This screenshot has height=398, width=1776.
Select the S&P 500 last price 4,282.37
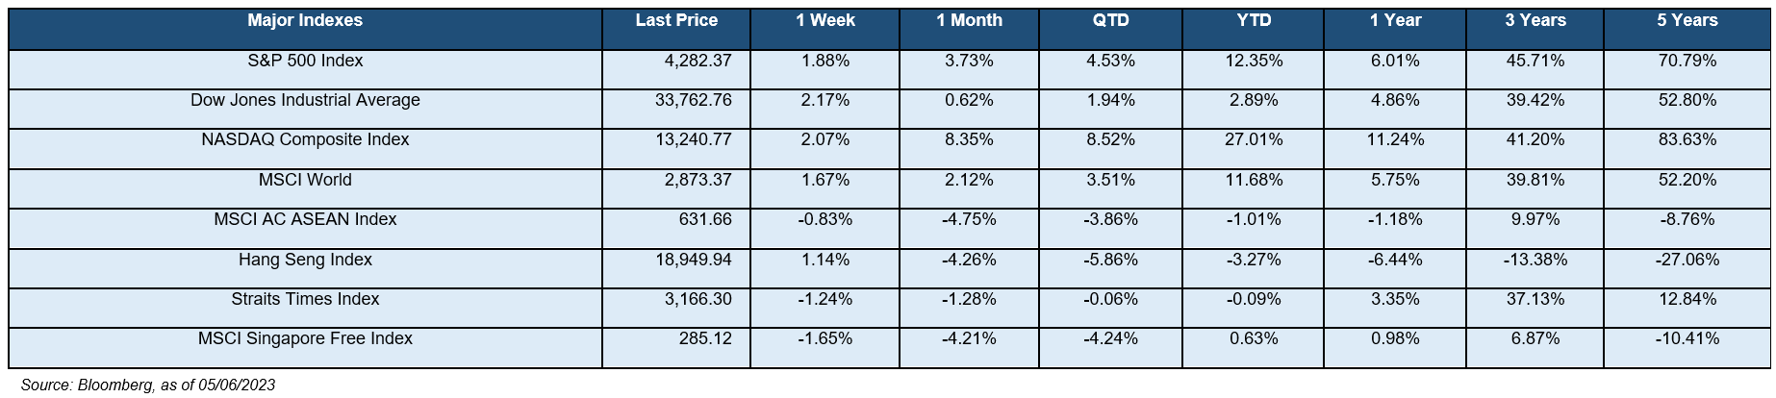click(698, 61)
